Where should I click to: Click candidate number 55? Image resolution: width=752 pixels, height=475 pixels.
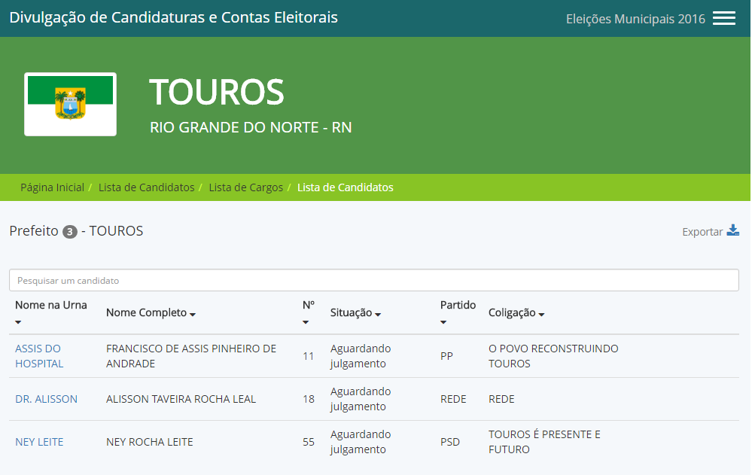tap(309, 442)
